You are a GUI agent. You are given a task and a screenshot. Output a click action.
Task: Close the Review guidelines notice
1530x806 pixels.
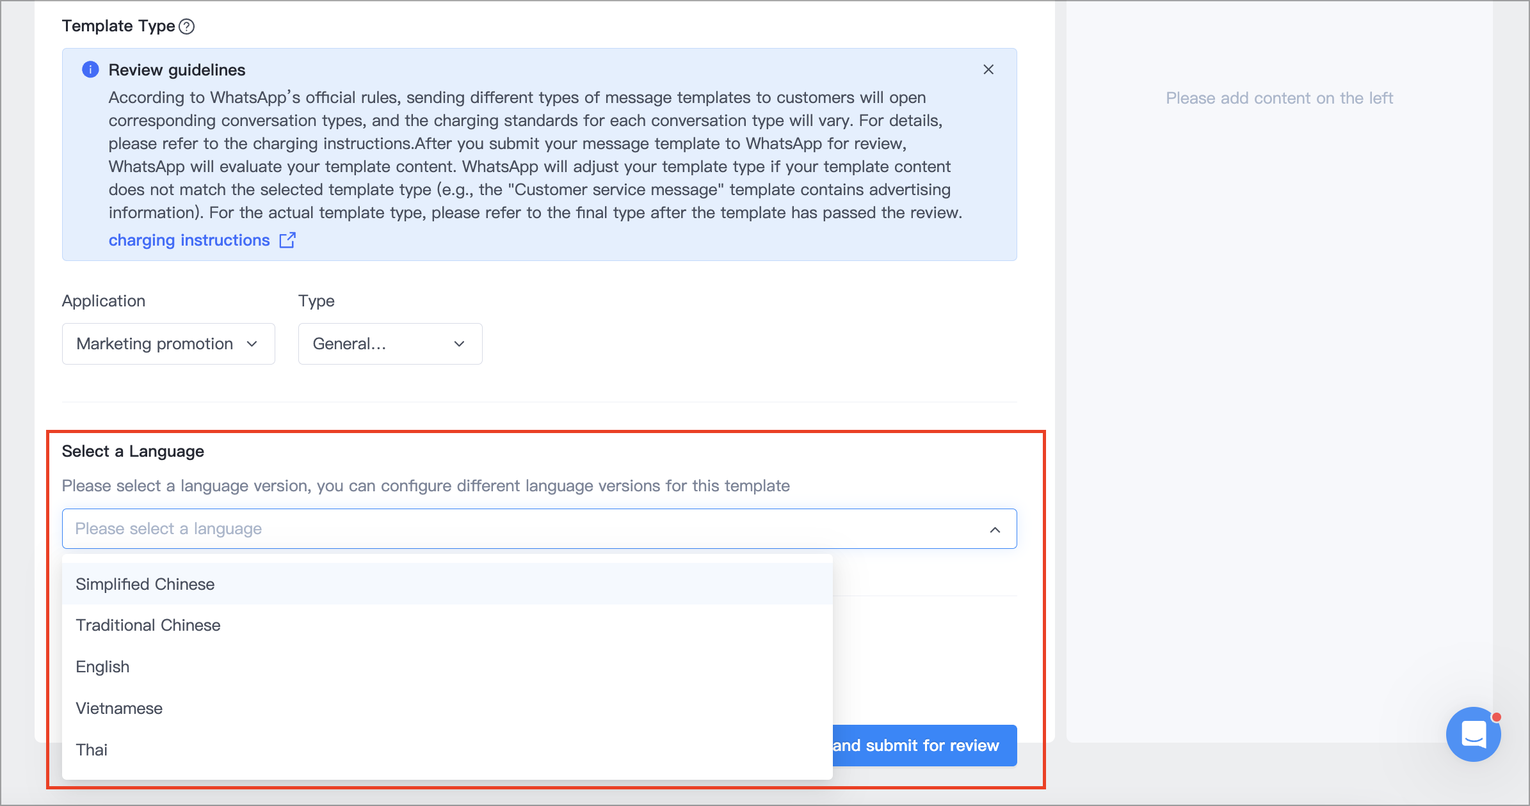[x=988, y=70]
